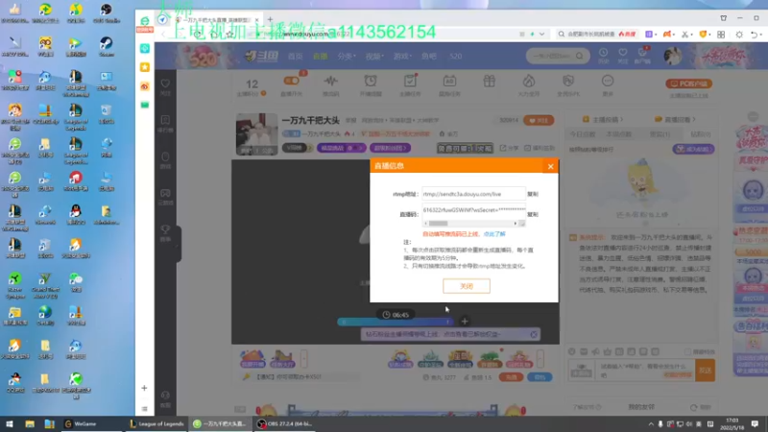The image size is (768, 432).
Task: Copy the rtmp address with 复制
Action: click(533, 194)
